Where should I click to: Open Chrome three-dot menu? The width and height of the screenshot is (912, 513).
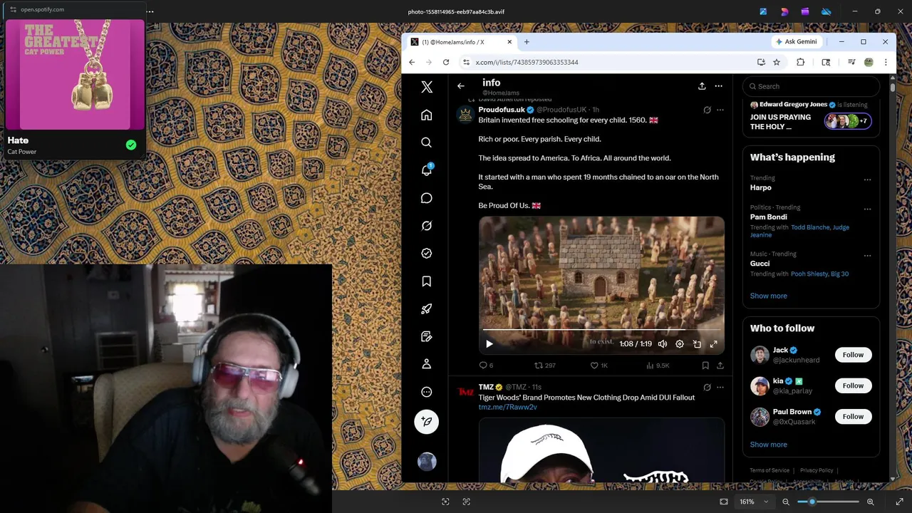click(886, 62)
